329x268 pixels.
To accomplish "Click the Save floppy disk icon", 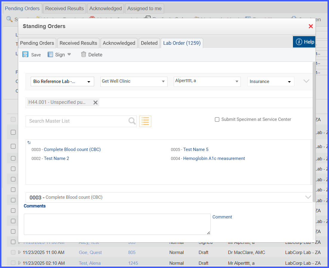I will tap(25, 54).
